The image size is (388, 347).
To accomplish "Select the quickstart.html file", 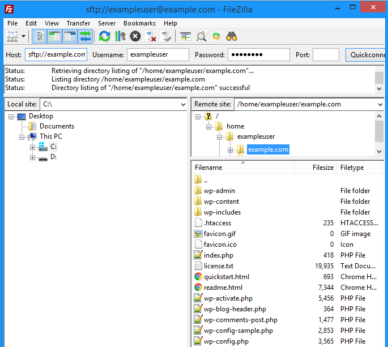I will [288, 277].
